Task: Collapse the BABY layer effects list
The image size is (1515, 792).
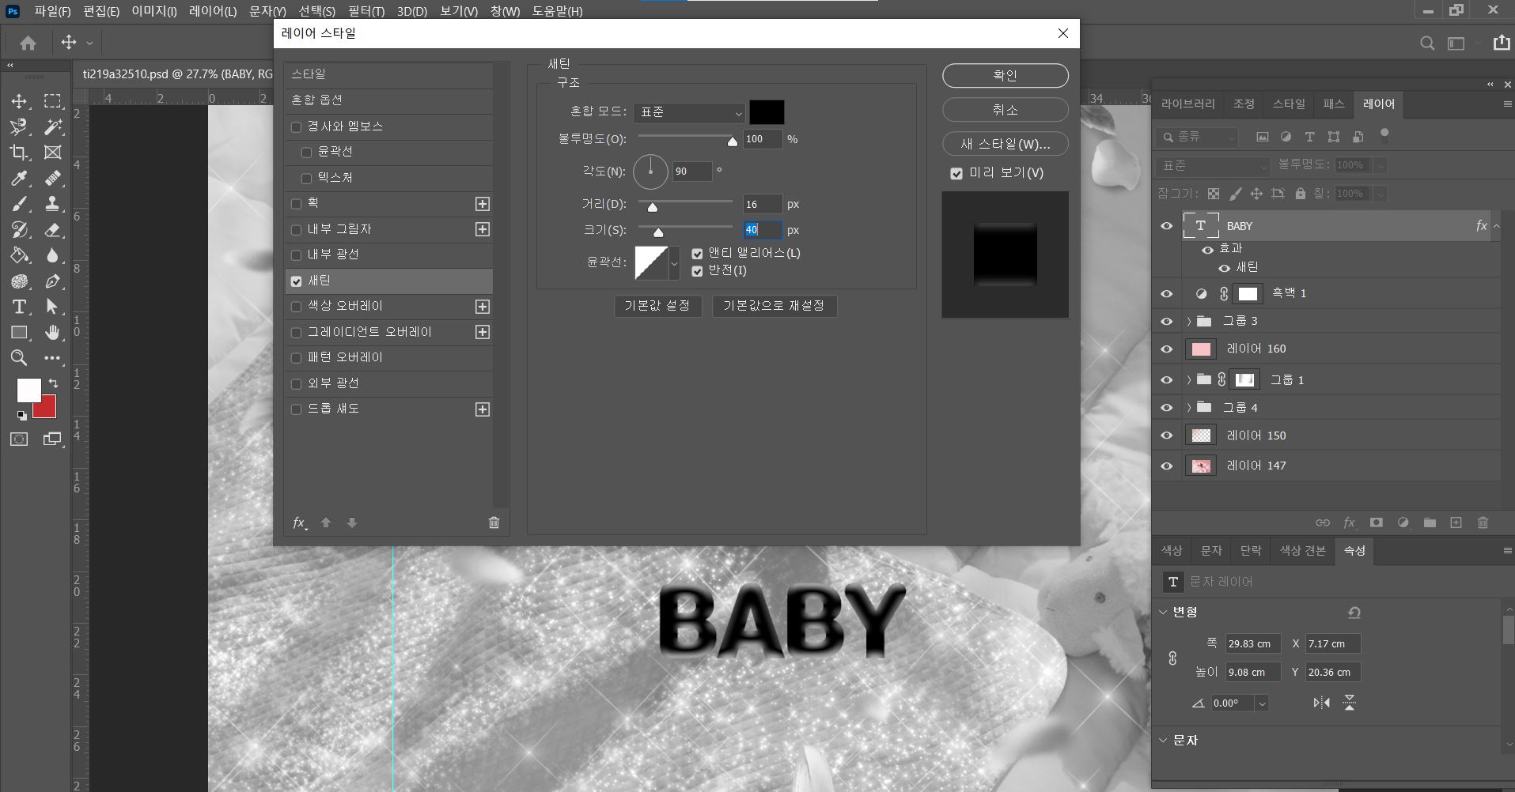Action: (x=1497, y=226)
